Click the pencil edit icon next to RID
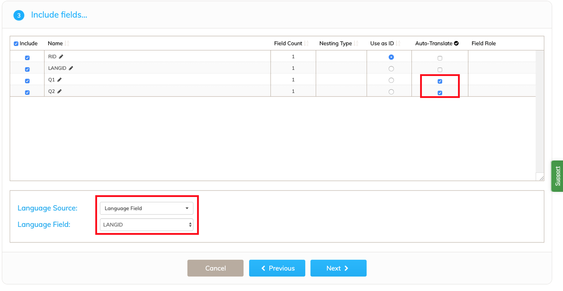 61,57
